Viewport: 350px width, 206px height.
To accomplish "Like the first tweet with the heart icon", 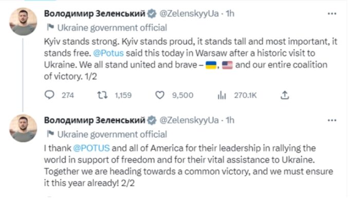I will pos(160,95).
